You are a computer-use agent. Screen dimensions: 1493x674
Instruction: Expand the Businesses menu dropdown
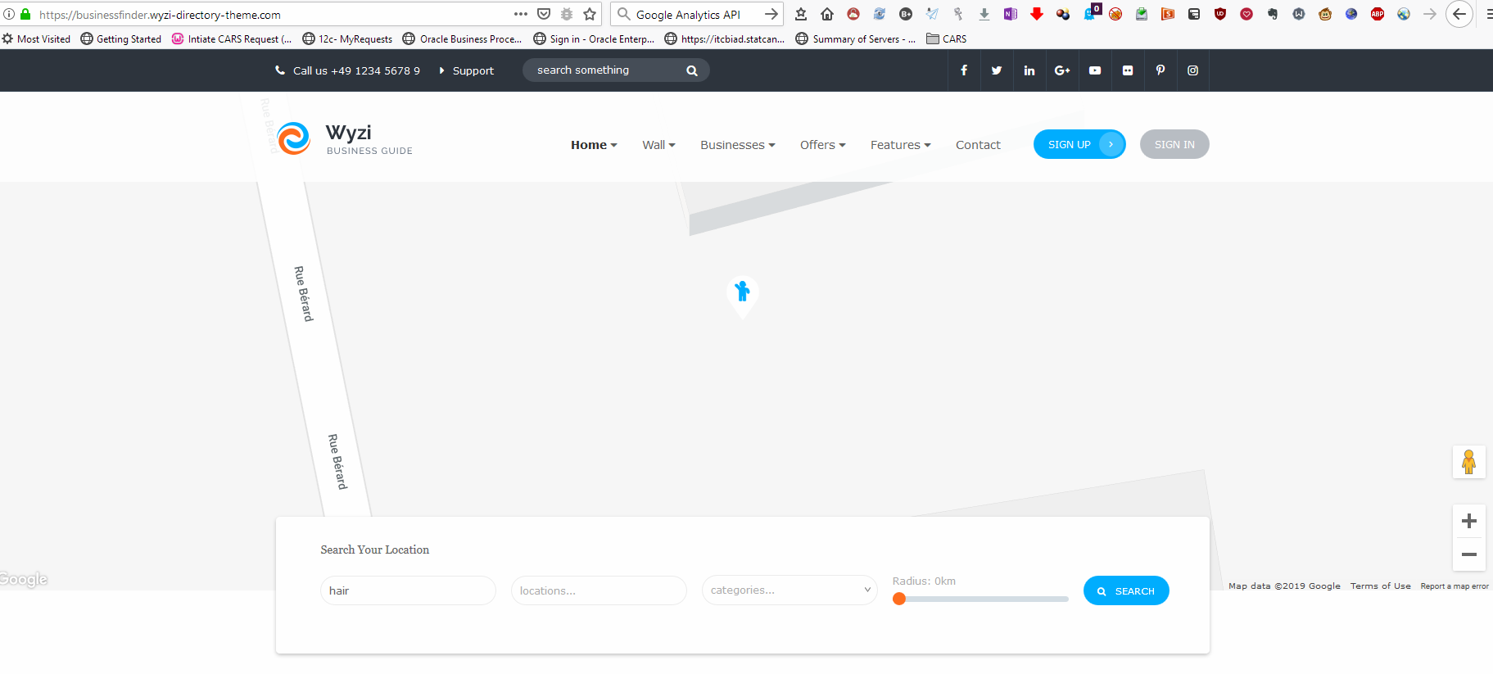pyautogui.click(x=737, y=145)
